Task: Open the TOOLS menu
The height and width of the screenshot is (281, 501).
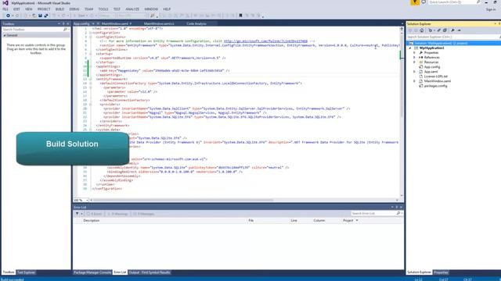Action: 103,9
